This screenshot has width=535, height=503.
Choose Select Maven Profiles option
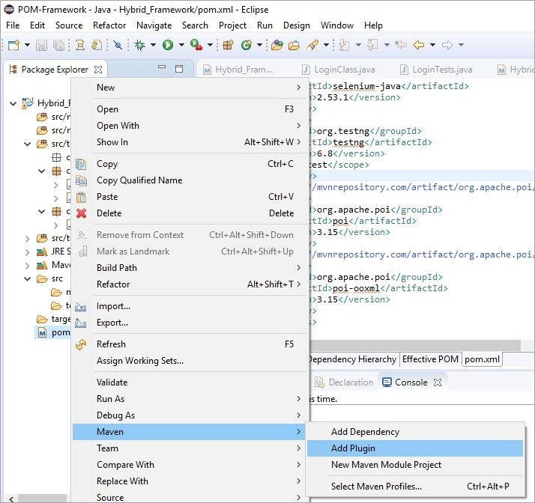(x=415, y=487)
